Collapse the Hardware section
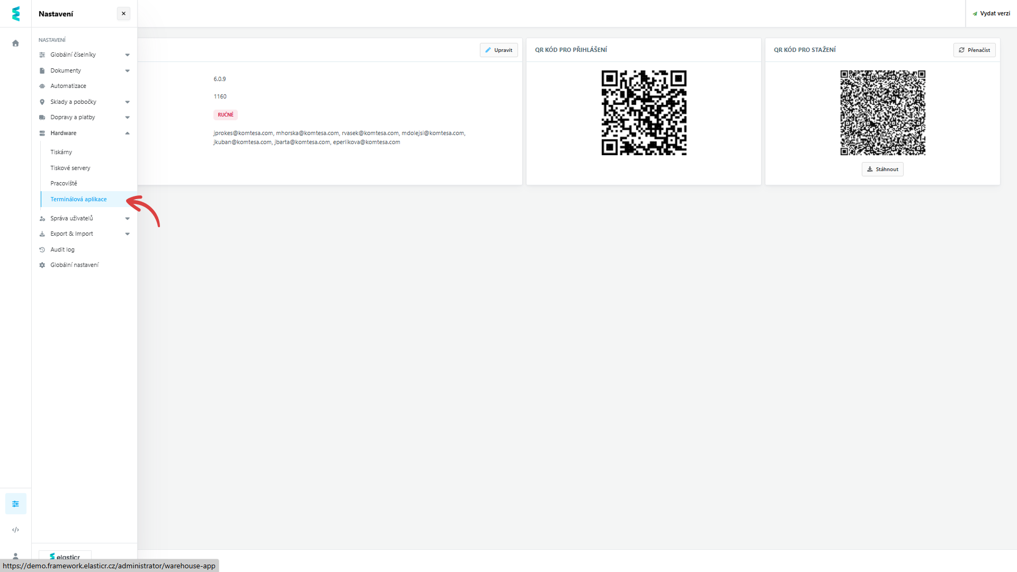 pos(127,133)
